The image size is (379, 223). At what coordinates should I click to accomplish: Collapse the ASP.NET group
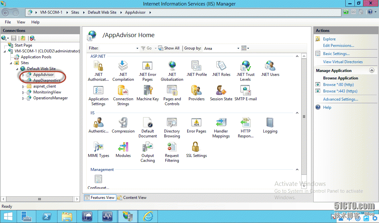(x=297, y=56)
